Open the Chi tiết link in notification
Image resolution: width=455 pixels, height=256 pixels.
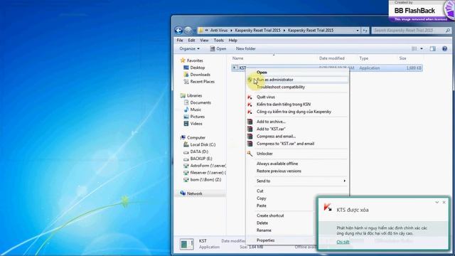[x=343, y=242]
